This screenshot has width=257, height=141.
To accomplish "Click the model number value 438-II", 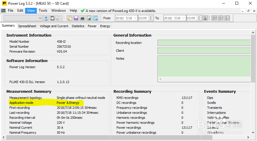I will click(x=61, y=42).
